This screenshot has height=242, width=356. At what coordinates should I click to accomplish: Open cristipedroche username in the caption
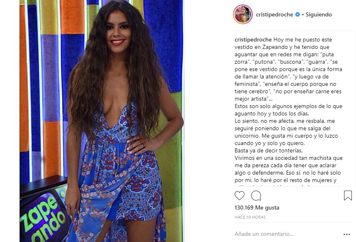253,40
